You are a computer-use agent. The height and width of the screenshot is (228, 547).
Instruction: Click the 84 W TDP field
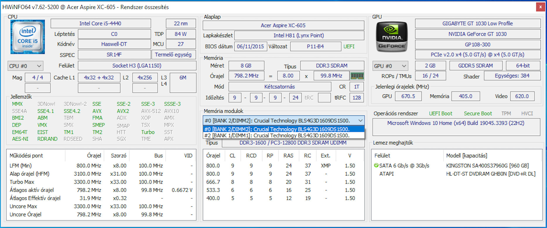pyautogui.click(x=181, y=34)
